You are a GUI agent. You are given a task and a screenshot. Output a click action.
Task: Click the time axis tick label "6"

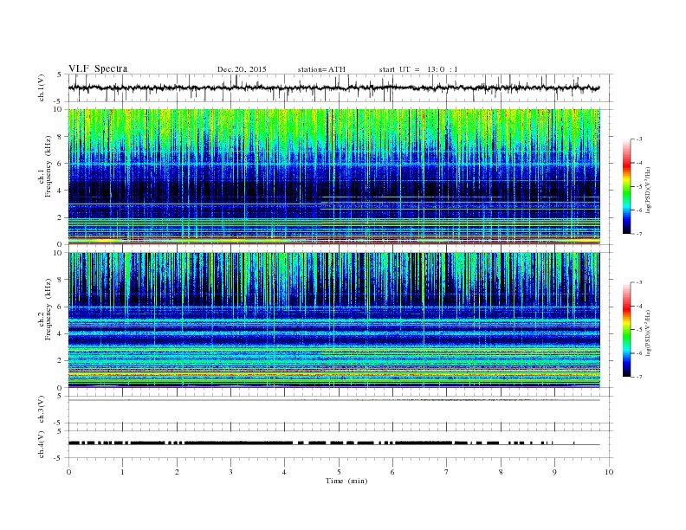click(393, 472)
